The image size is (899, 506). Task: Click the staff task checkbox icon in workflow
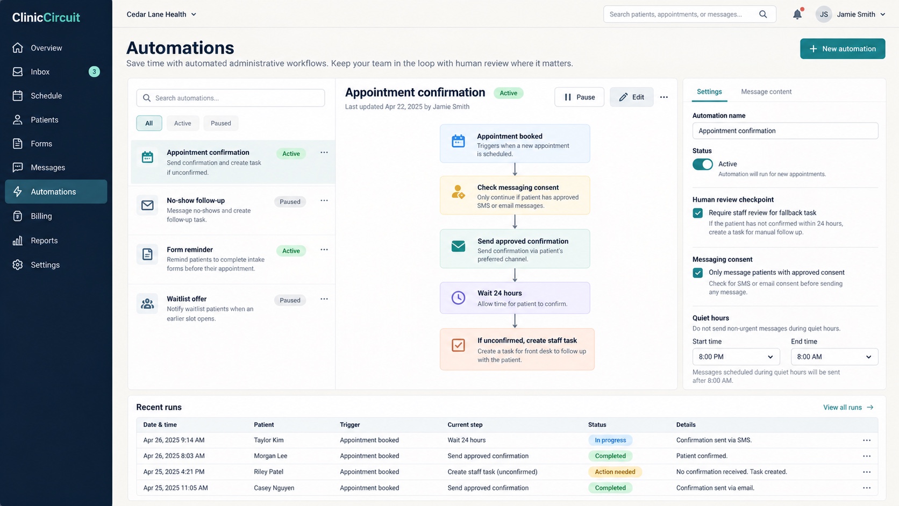(x=458, y=345)
